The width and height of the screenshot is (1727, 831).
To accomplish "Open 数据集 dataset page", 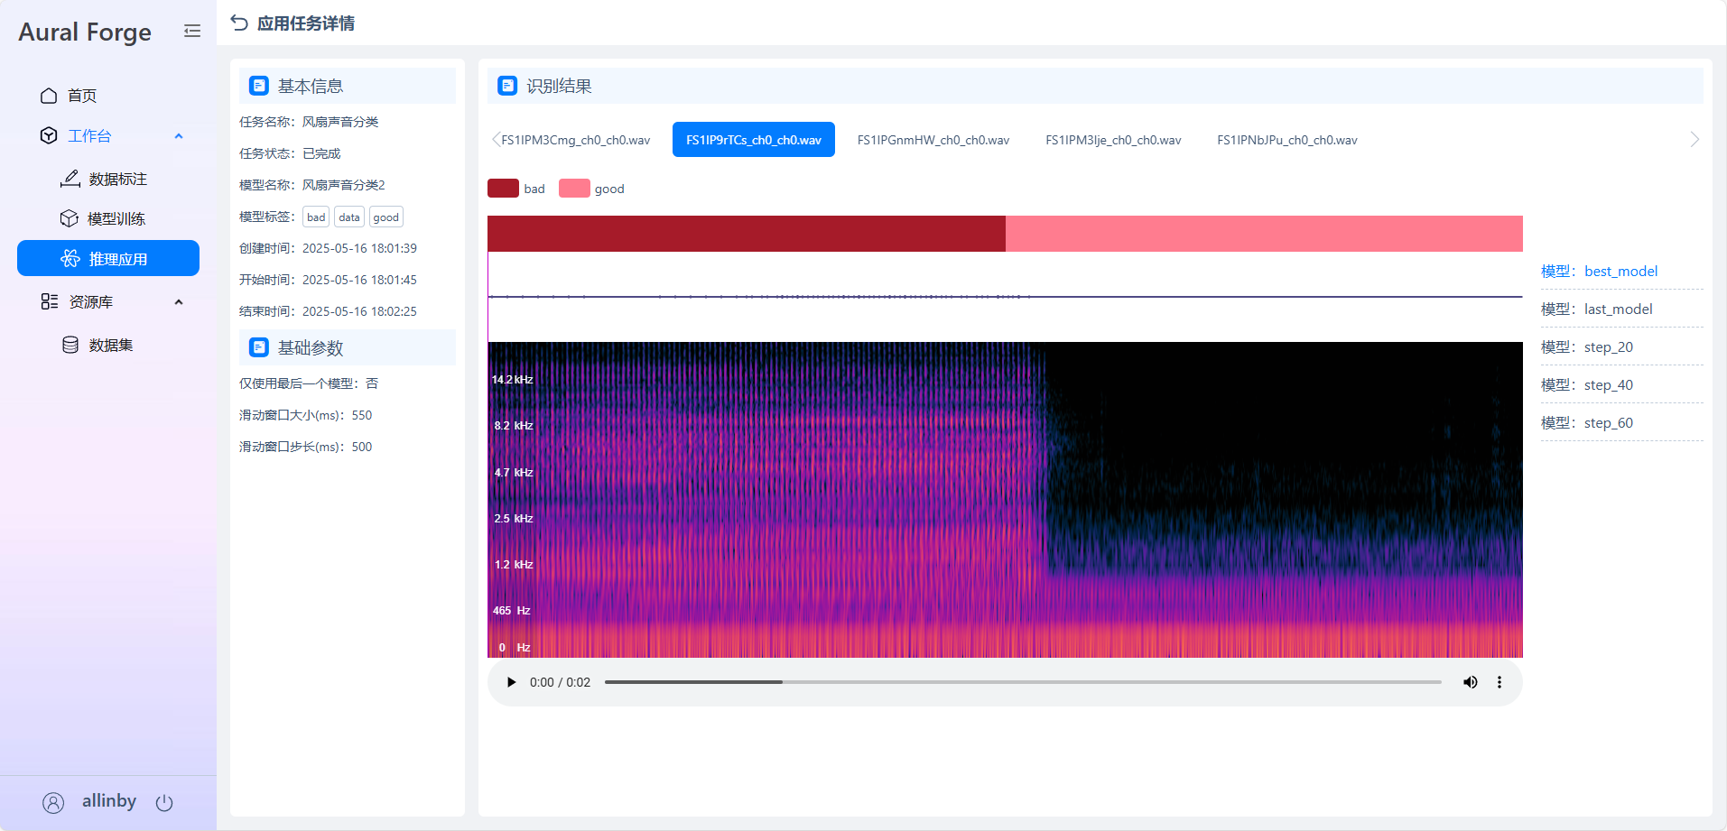I will [108, 345].
